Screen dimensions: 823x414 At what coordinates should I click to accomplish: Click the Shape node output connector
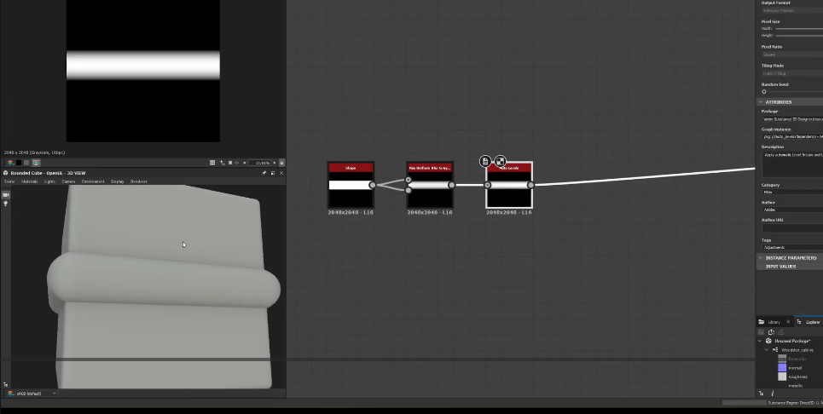(x=372, y=185)
